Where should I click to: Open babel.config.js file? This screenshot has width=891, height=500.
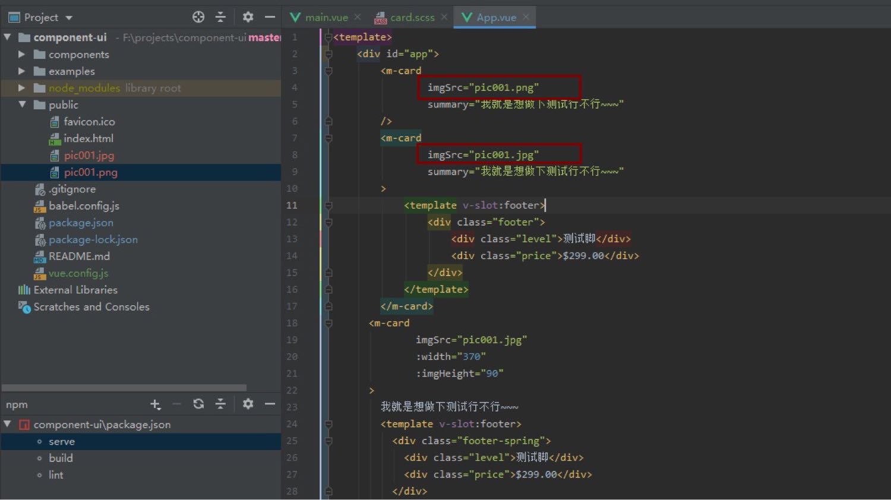pos(84,206)
